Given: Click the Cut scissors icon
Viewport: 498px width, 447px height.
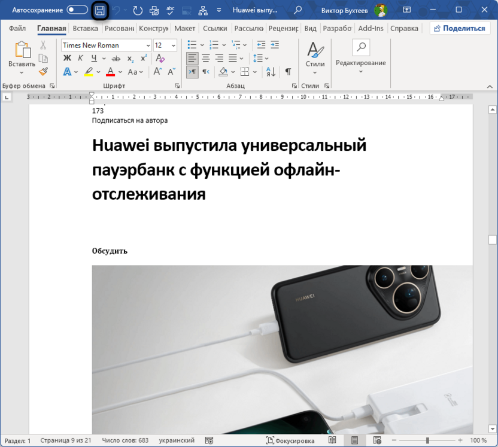Looking at the screenshot, I should [43, 45].
